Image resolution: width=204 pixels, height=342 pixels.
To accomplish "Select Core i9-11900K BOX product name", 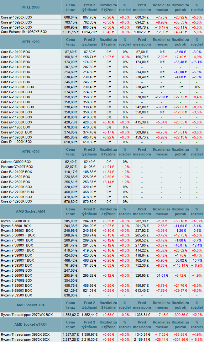I will (x=17, y=142).
